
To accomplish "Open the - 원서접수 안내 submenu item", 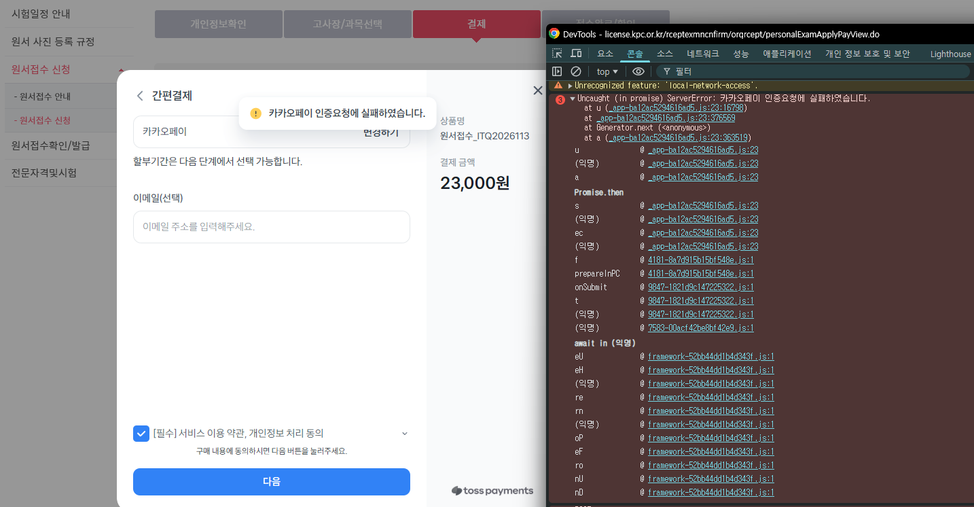I will point(42,97).
